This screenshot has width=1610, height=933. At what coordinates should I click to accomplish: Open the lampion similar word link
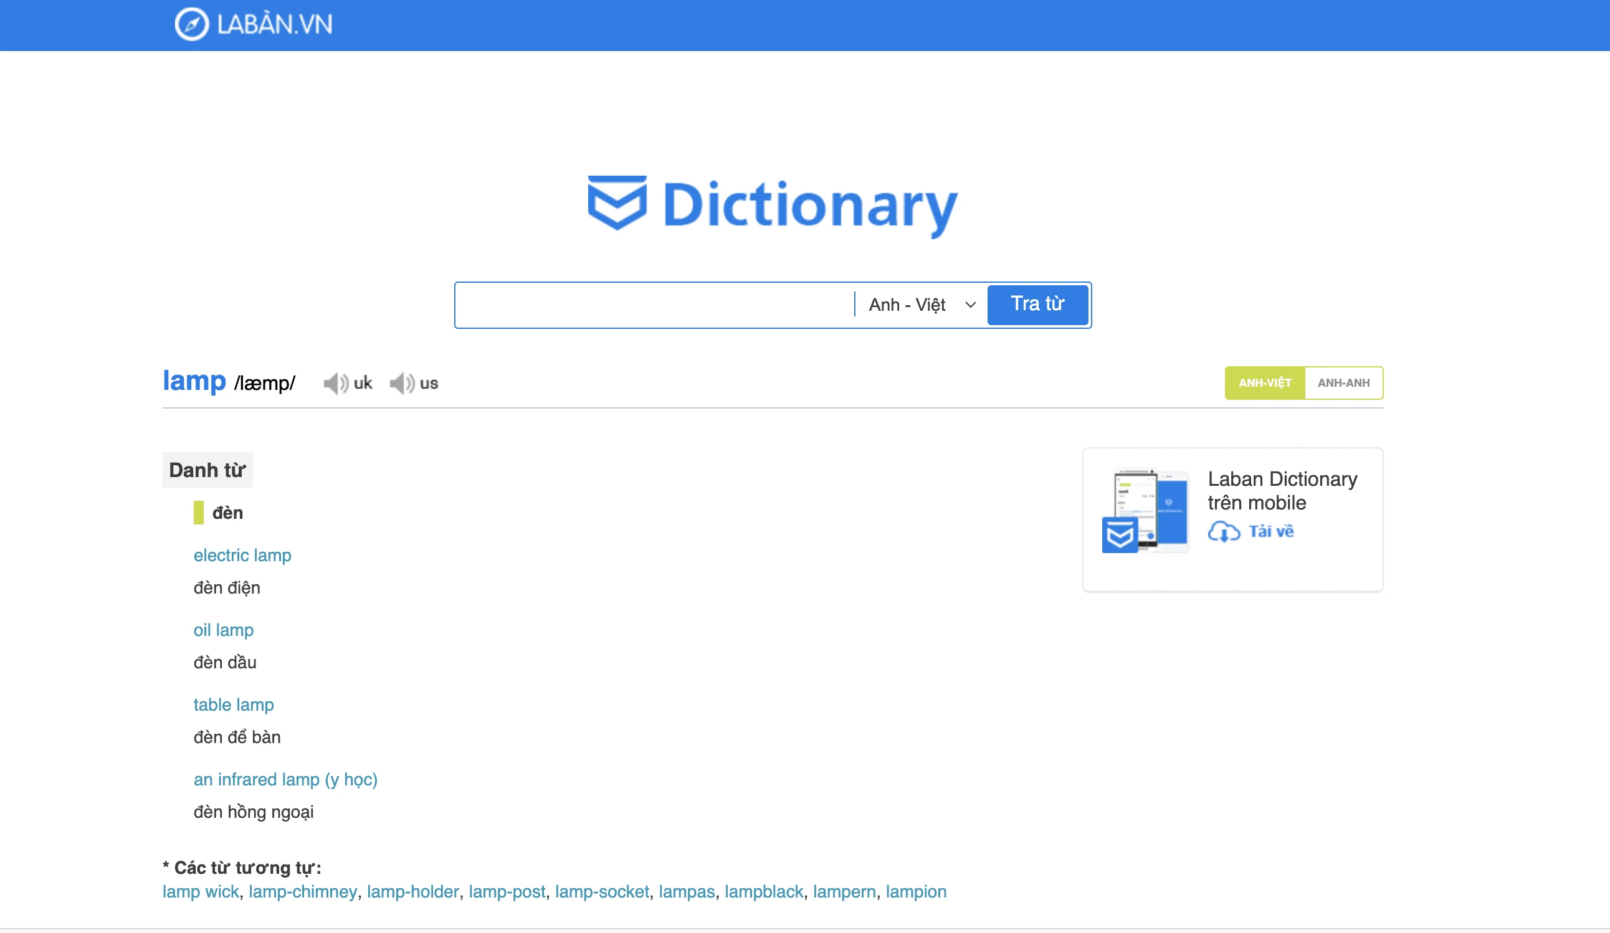click(x=915, y=892)
